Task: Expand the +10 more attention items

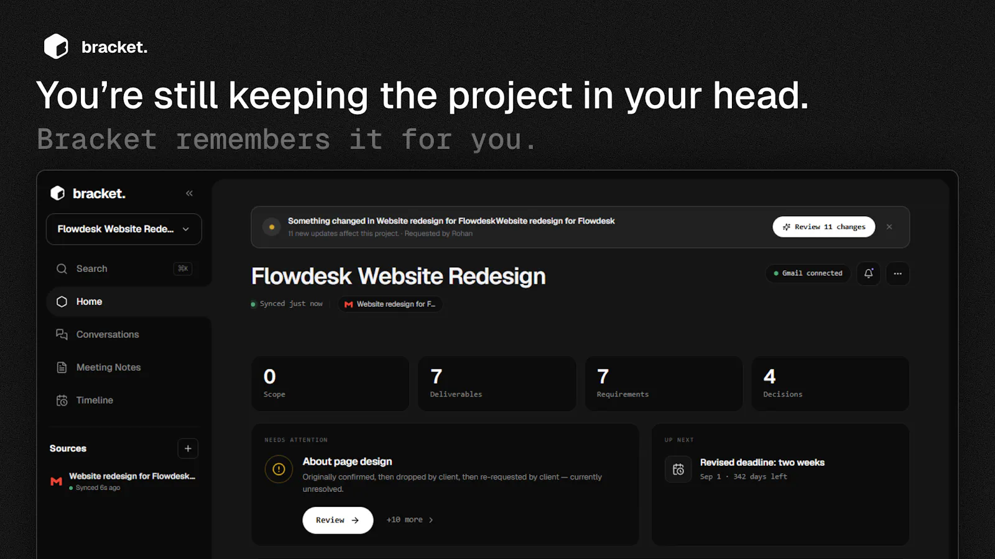Action: pyautogui.click(x=410, y=520)
